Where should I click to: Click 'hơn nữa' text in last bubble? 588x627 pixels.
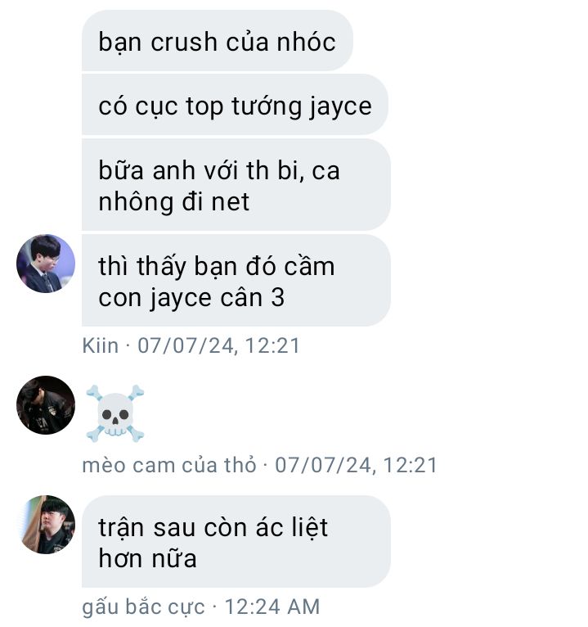[147, 558]
